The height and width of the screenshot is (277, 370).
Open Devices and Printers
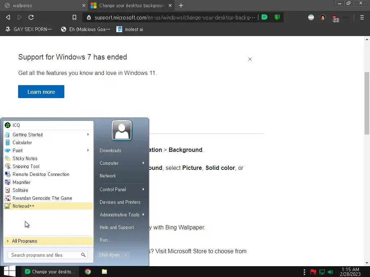coord(120,202)
